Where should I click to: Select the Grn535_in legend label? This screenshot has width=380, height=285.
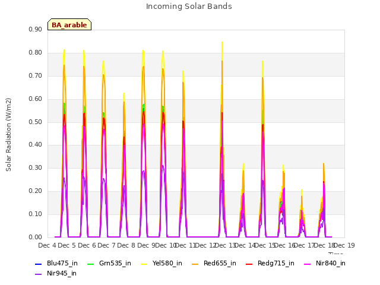coord(115,264)
